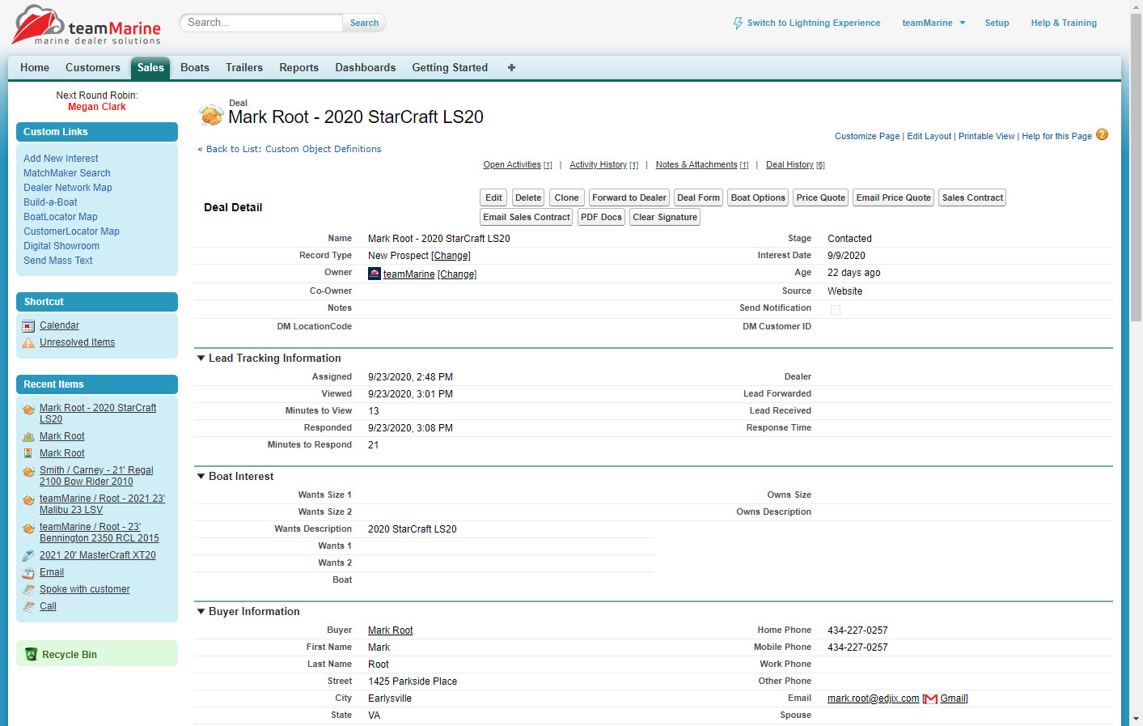Click the Lightning Experience bolt icon

[738, 23]
